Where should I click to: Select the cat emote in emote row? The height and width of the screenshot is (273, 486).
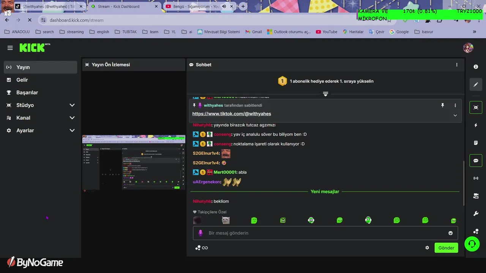point(226,220)
